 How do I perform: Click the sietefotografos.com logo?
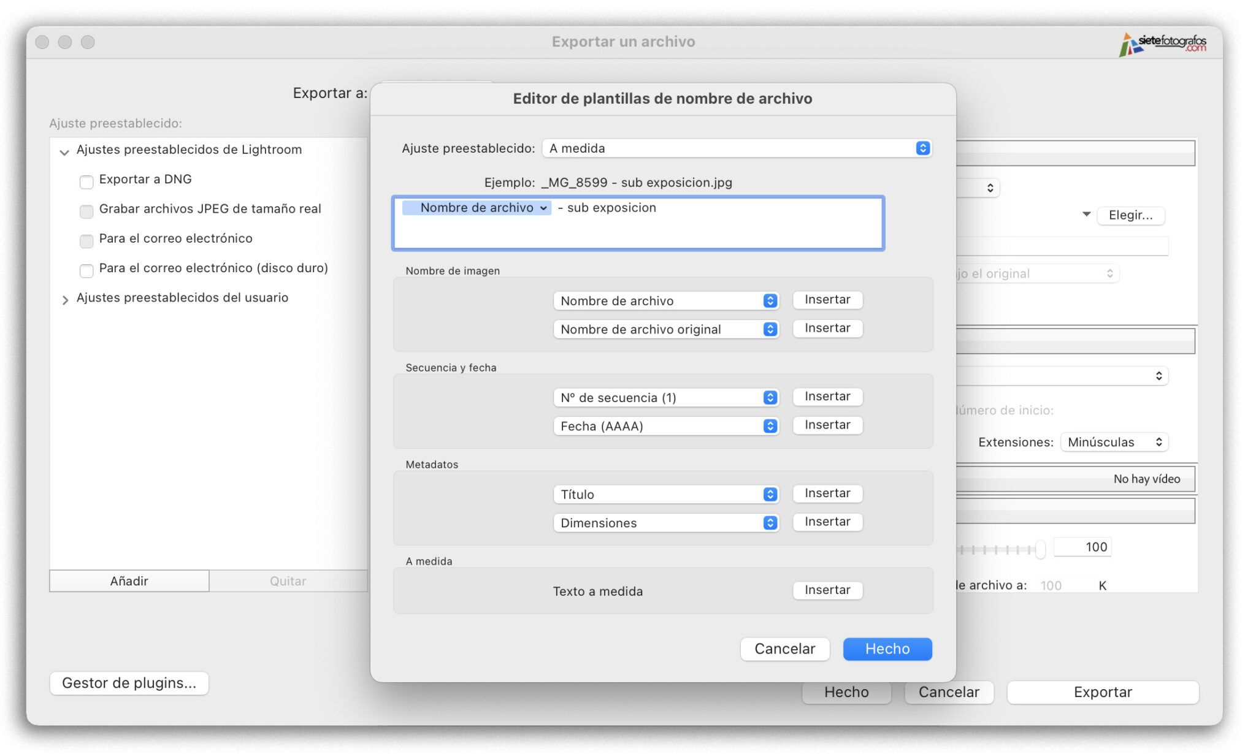point(1163,42)
